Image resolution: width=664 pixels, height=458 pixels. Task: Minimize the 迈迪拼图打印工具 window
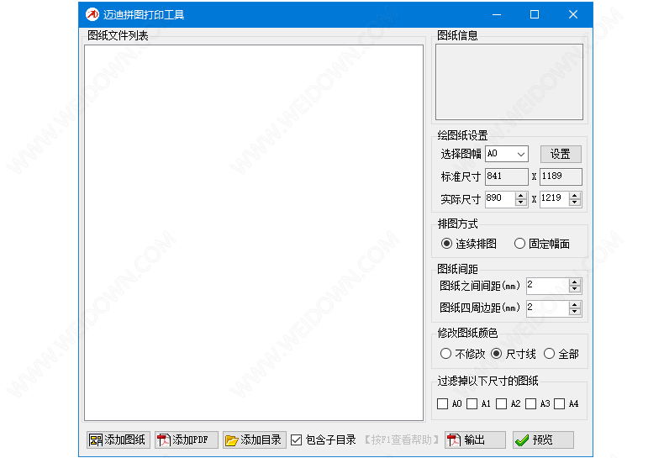[497, 15]
